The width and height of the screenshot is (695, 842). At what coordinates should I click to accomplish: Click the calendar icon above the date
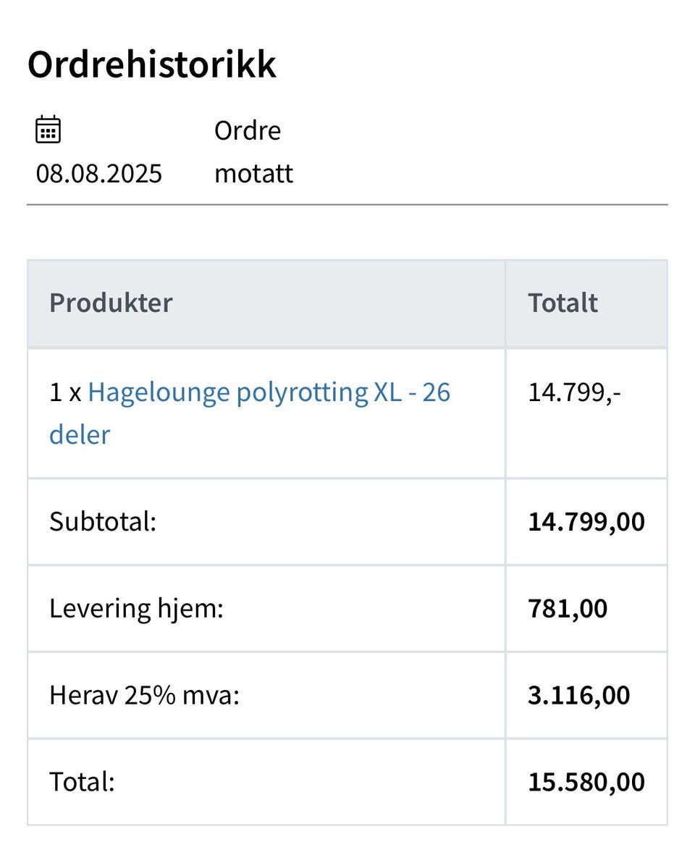click(x=49, y=130)
